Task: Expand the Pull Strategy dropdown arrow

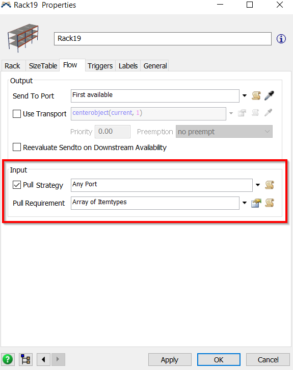Action: pyautogui.click(x=258, y=185)
